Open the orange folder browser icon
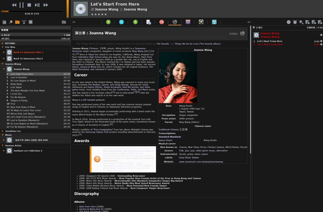 pos(17,22)
